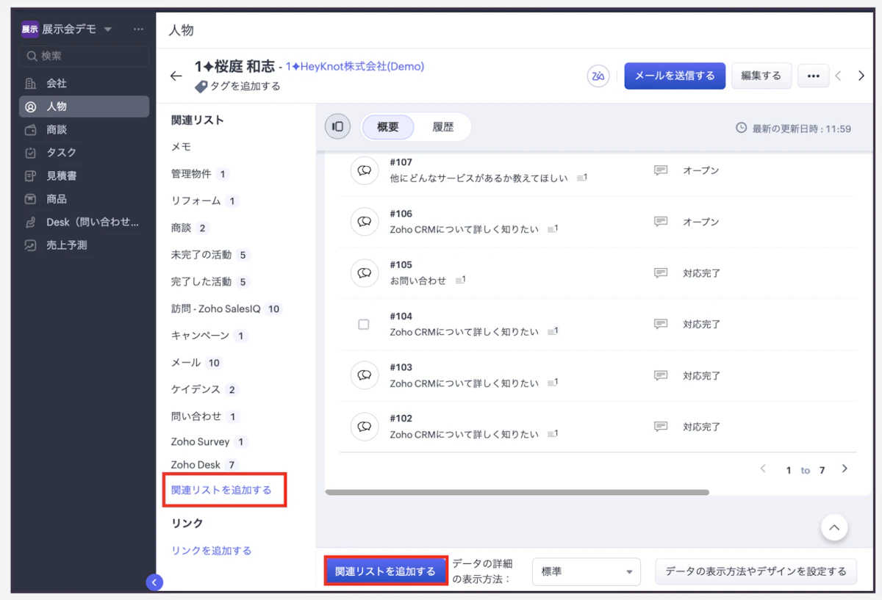882x600 pixels.
Task: Open the 標準 display method dropdown
Action: [587, 571]
